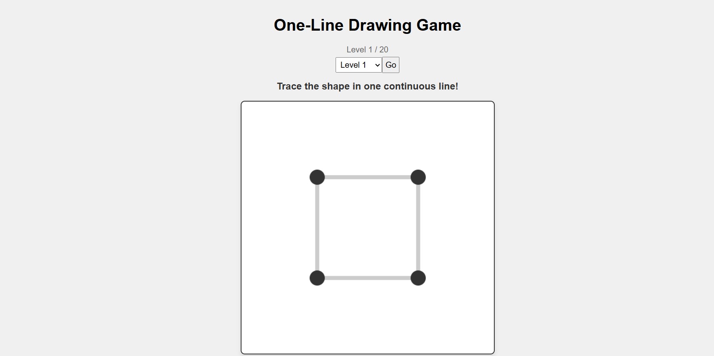Expand the level selector list
Image resolution: width=714 pixels, height=356 pixels.
coord(358,65)
